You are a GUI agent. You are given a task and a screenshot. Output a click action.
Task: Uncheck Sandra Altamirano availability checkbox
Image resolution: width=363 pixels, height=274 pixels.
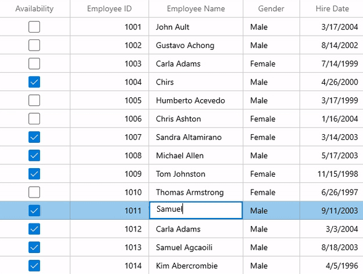[35, 137]
